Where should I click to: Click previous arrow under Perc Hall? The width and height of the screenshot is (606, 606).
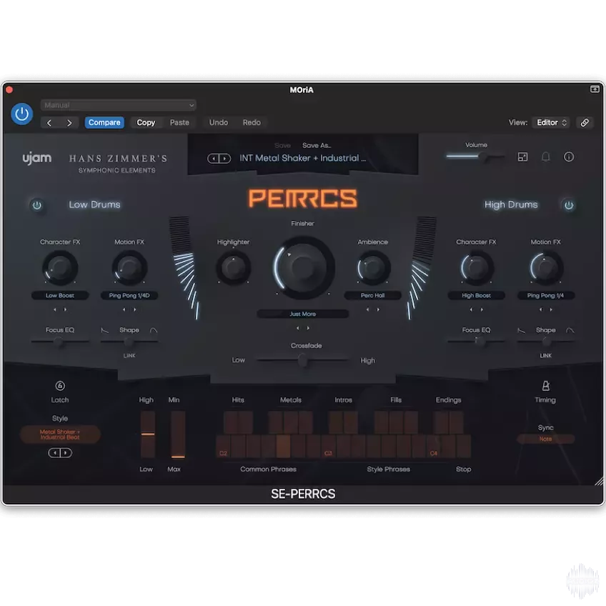click(367, 309)
